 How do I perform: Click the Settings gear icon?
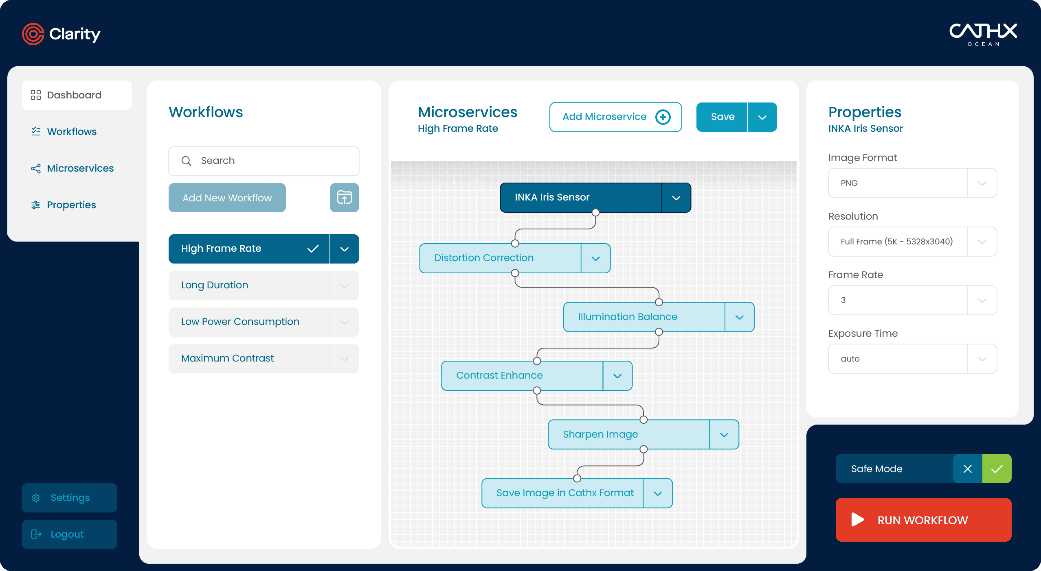pos(36,497)
